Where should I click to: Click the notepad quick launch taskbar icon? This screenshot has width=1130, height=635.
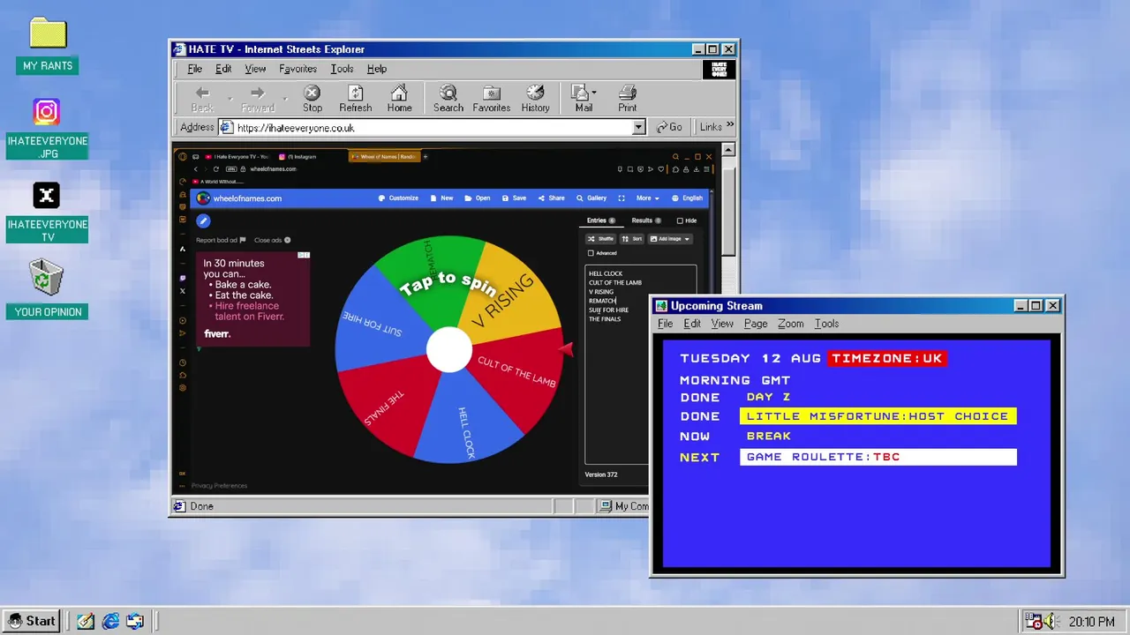(x=86, y=621)
